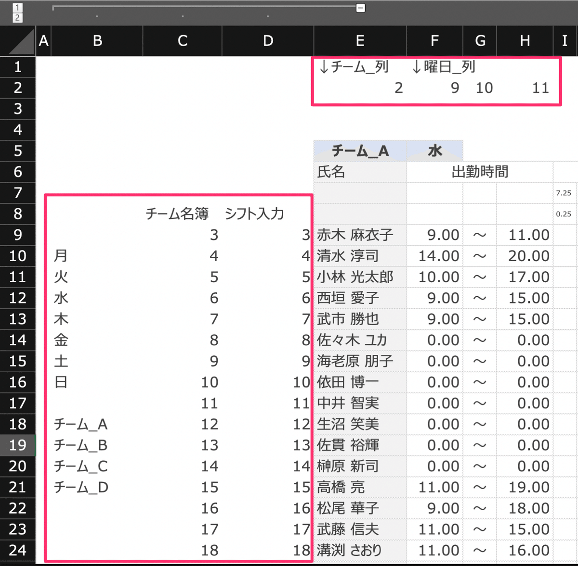Viewport: 578px width, 566px height.
Task: Select the 月 weekday cell
Action: pos(97,256)
